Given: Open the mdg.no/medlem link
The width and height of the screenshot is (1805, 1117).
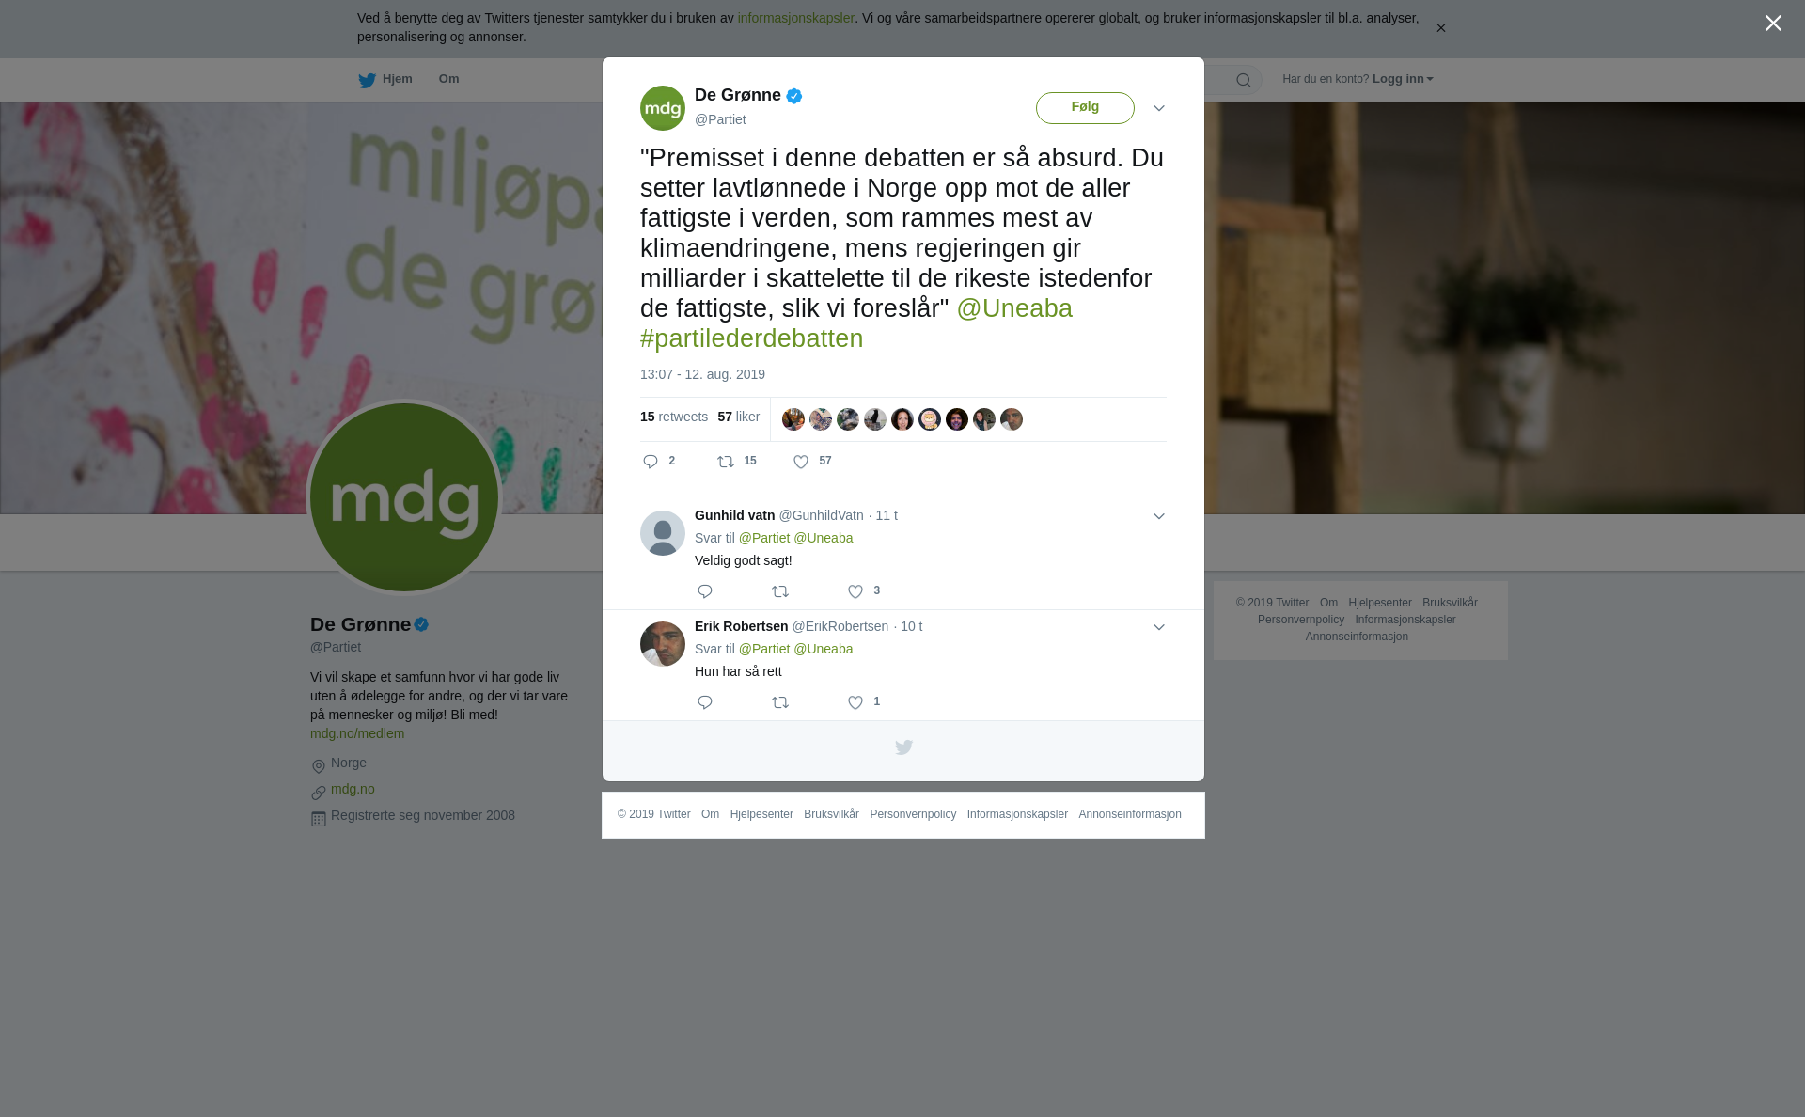Looking at the screenshot, I should pyautogui.click(x=357, y=733).
